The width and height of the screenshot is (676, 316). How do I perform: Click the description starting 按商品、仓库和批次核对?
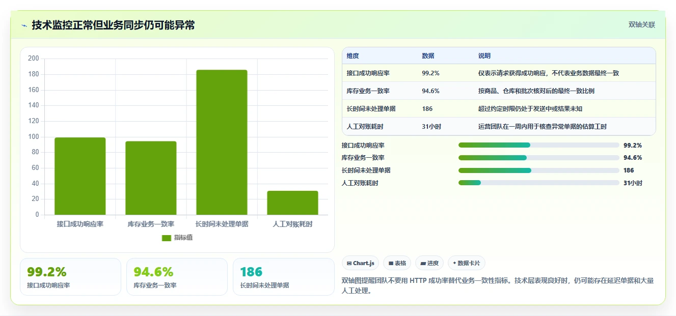pos(536,91)
